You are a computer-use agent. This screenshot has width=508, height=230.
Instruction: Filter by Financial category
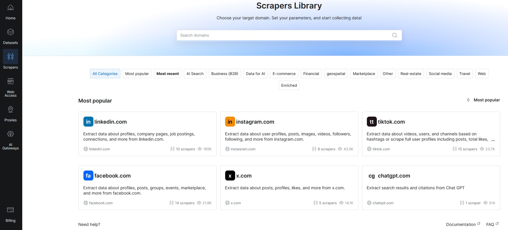click(x=311, y=74)
